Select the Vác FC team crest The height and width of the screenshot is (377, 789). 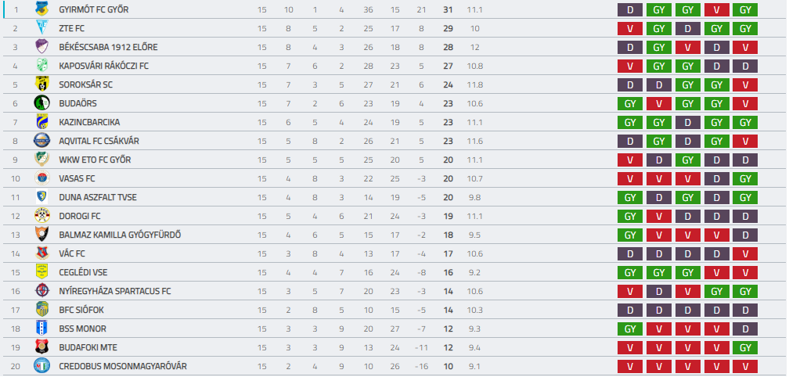point(41,253)
